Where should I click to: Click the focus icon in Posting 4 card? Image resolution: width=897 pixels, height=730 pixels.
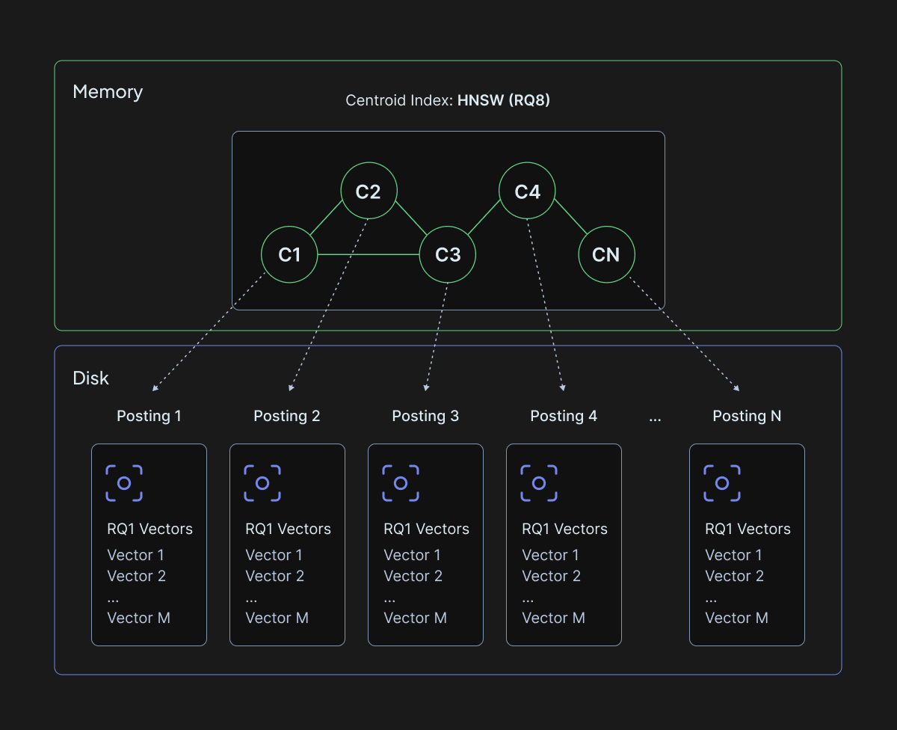coord(539,483)
